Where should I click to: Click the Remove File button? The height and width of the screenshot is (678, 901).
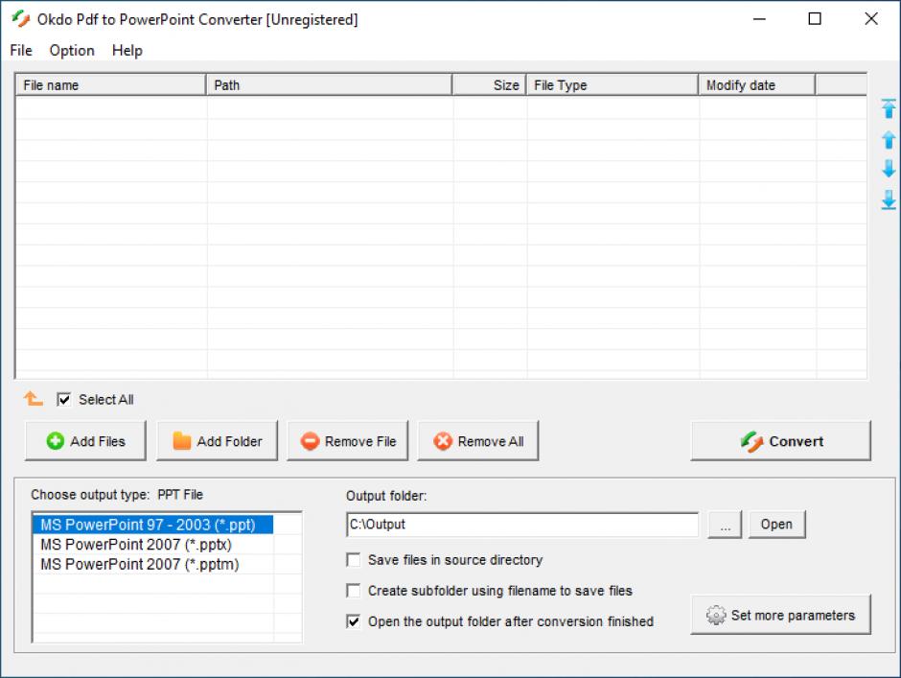click(x=348, y=441)
